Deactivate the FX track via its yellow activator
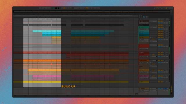The height and width of the screenshot is (104, 186). 160,82
